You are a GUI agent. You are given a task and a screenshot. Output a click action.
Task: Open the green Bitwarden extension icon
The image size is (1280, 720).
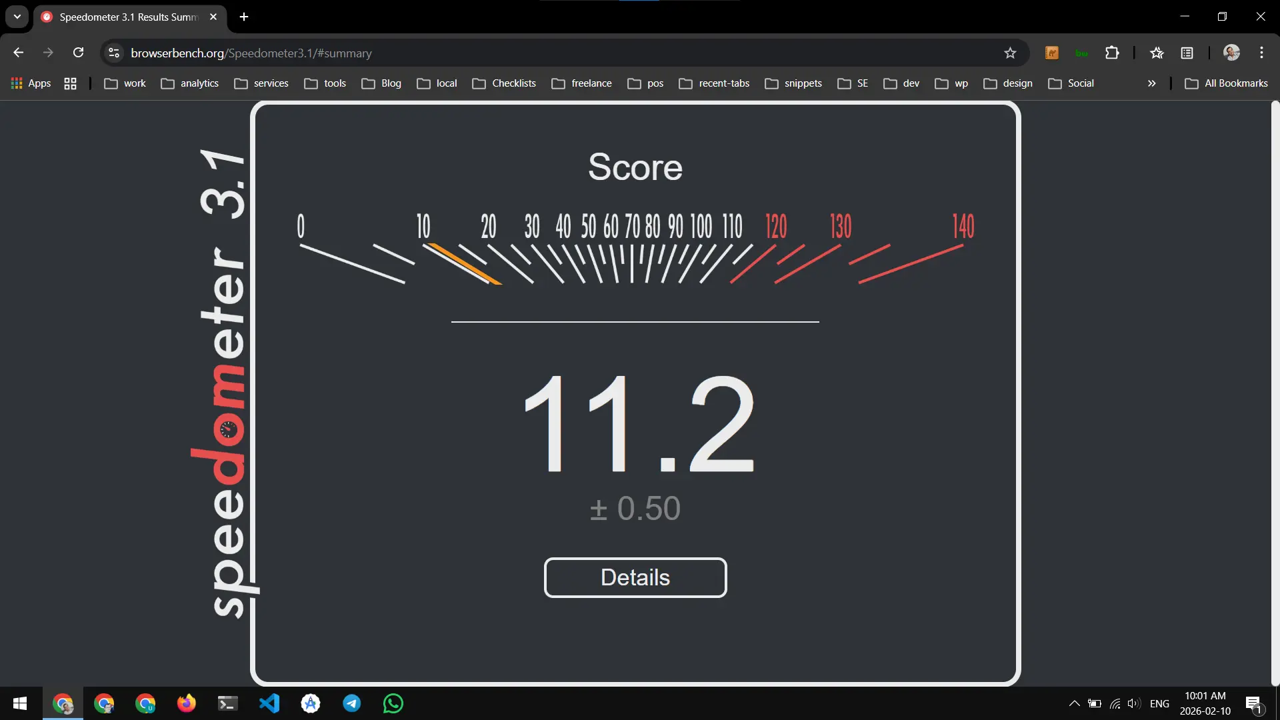(1082, 53)
